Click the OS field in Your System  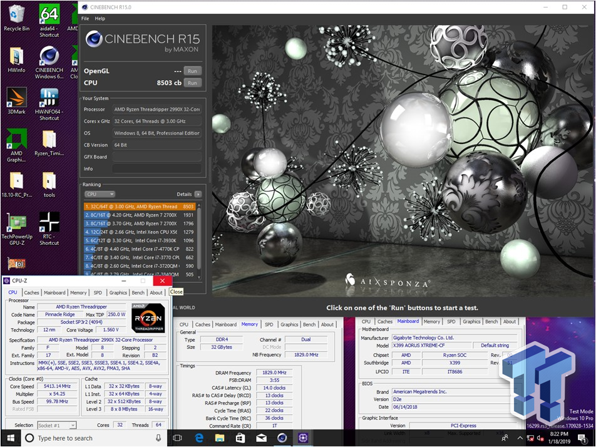point(157,133)
